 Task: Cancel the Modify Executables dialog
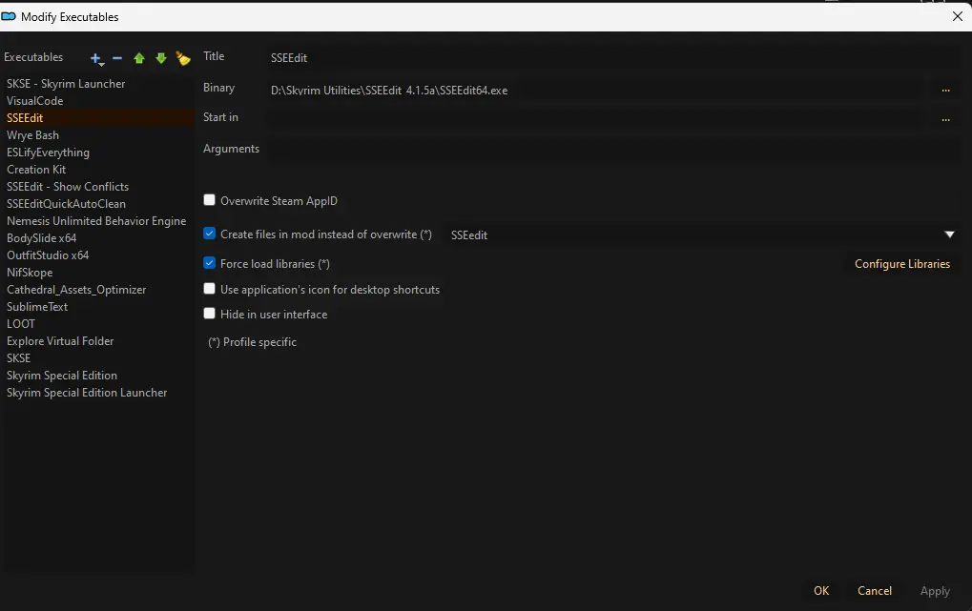click(874, 591)
